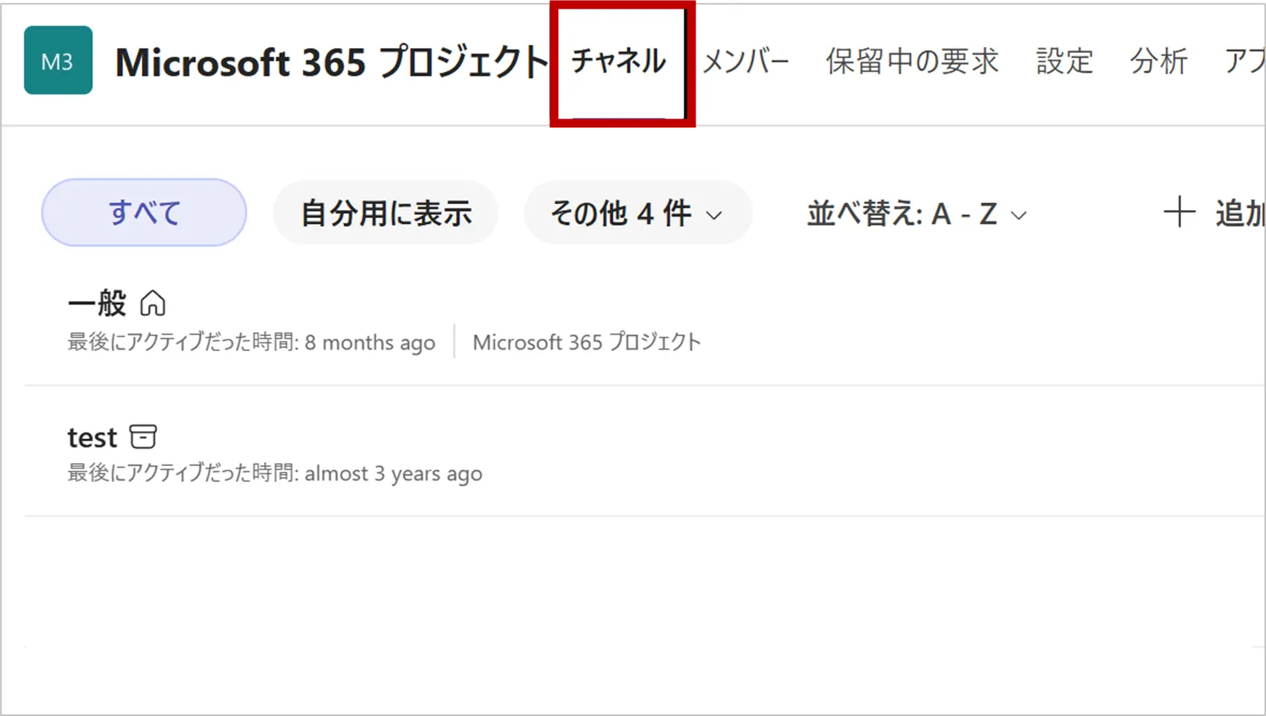Viewport: 1266px width, 716px height.
Task: Click the 8 months ago activity text
Action: [x=370, y=342]
